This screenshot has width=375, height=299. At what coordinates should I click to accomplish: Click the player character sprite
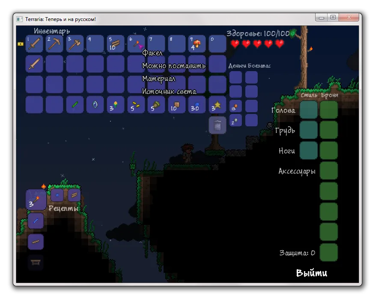187,153
